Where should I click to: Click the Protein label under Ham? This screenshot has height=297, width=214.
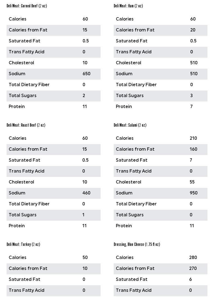pos(124,107)
